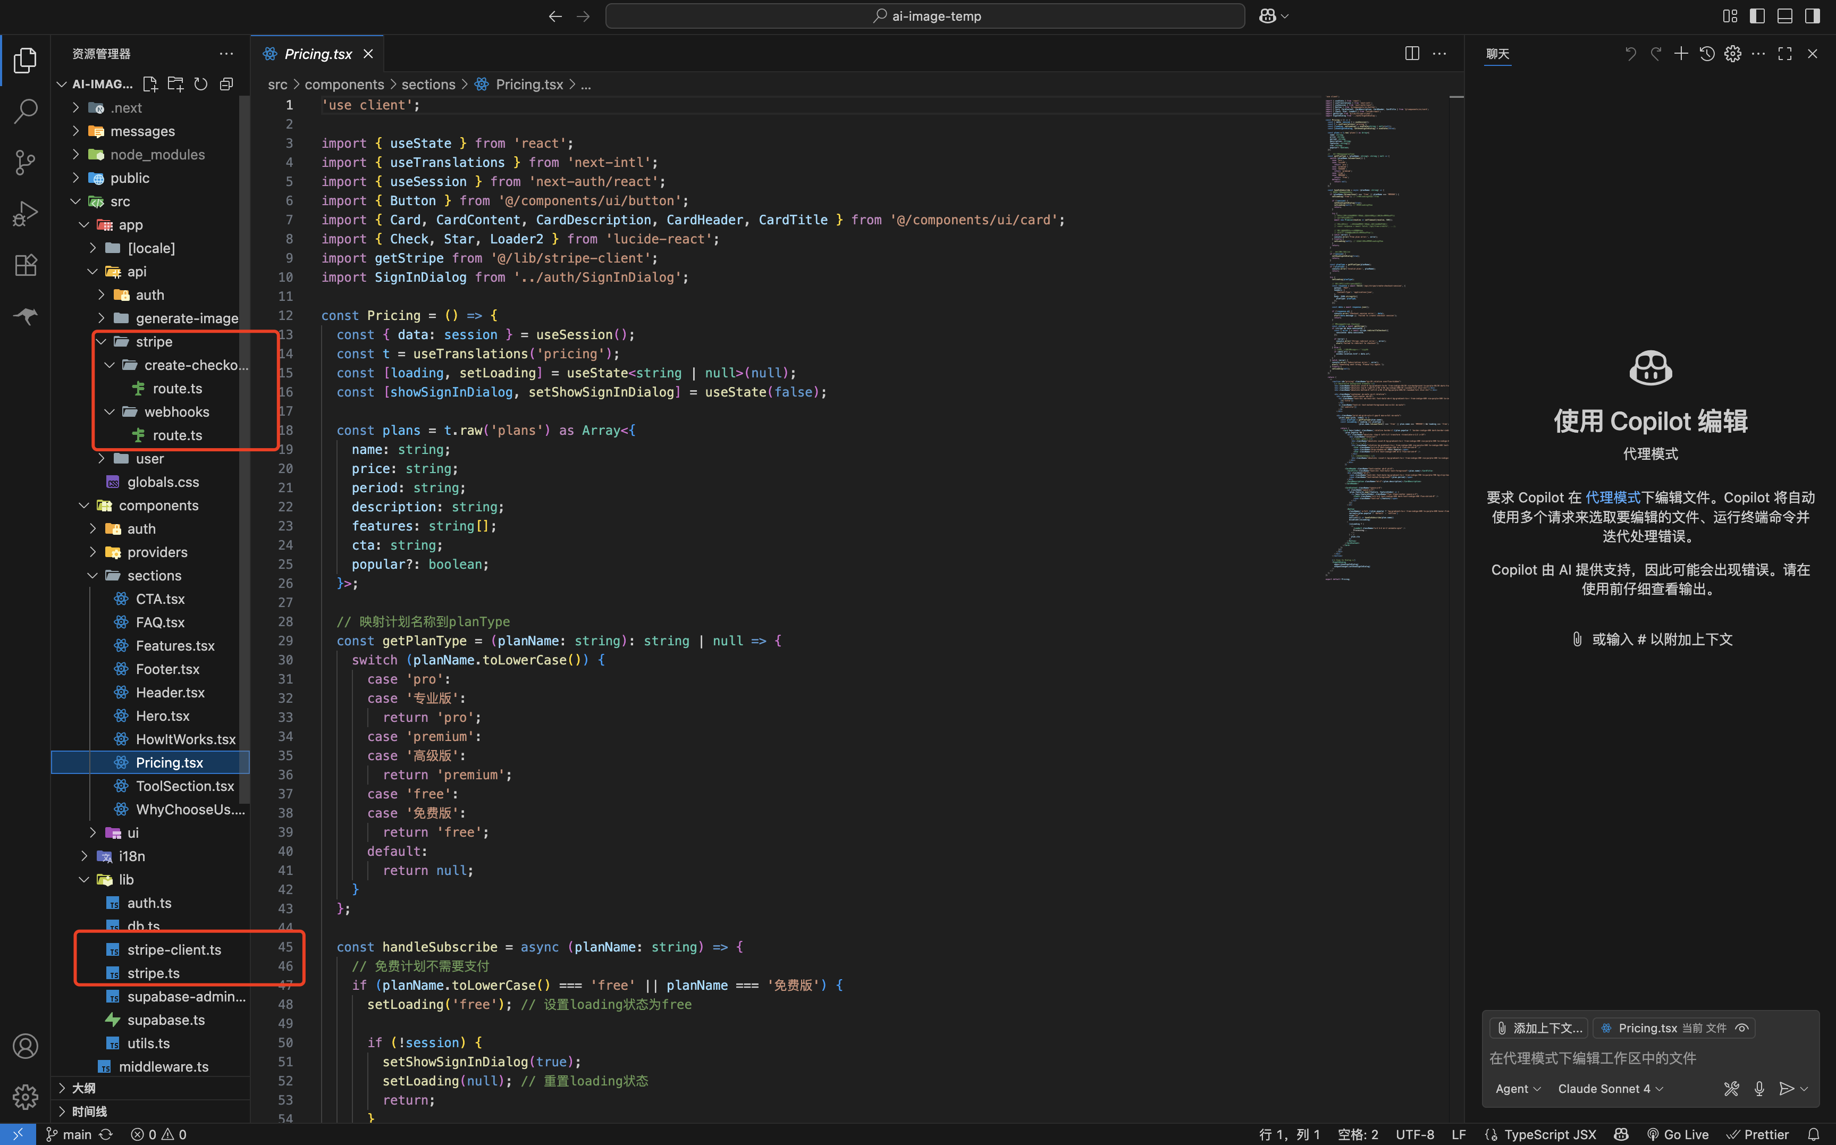Undo last chat edit

1630,54
